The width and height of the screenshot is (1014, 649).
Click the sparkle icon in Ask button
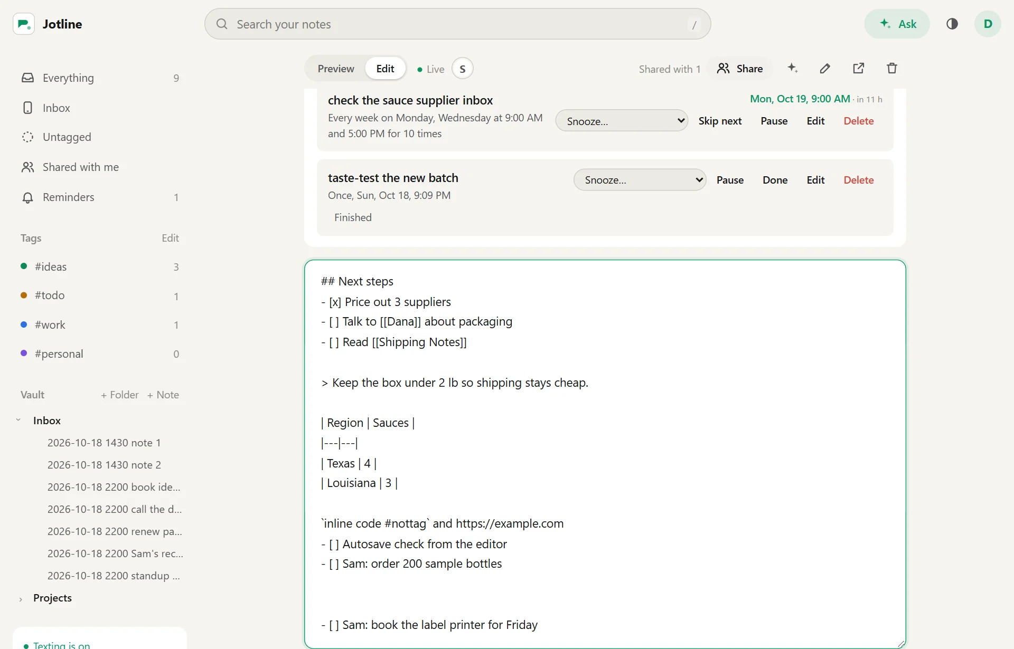886,23
